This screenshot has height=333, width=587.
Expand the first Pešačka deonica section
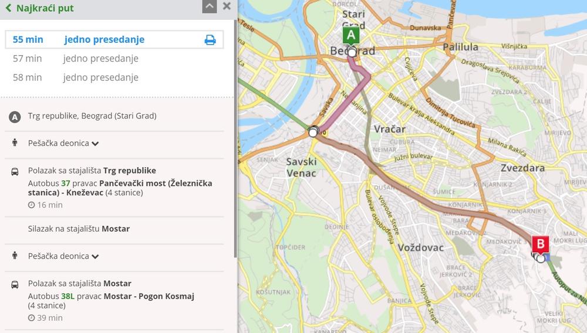[63, 143]
